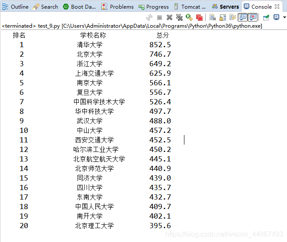Switch to the Problems tab
This screenshot has height=242, width=287.
pos(117,7)
